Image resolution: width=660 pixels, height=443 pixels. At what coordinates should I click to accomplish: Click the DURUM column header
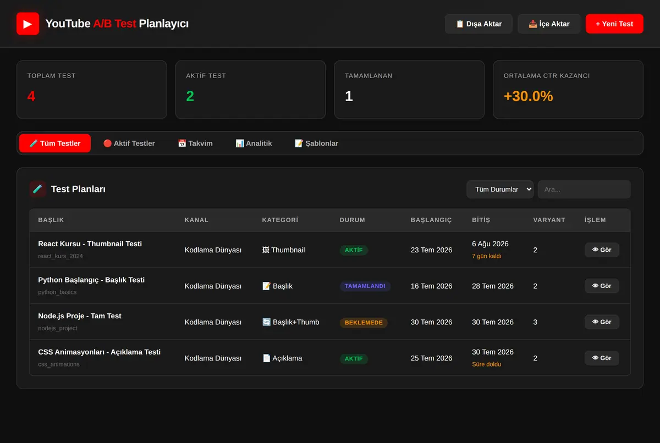click(353, 220)
